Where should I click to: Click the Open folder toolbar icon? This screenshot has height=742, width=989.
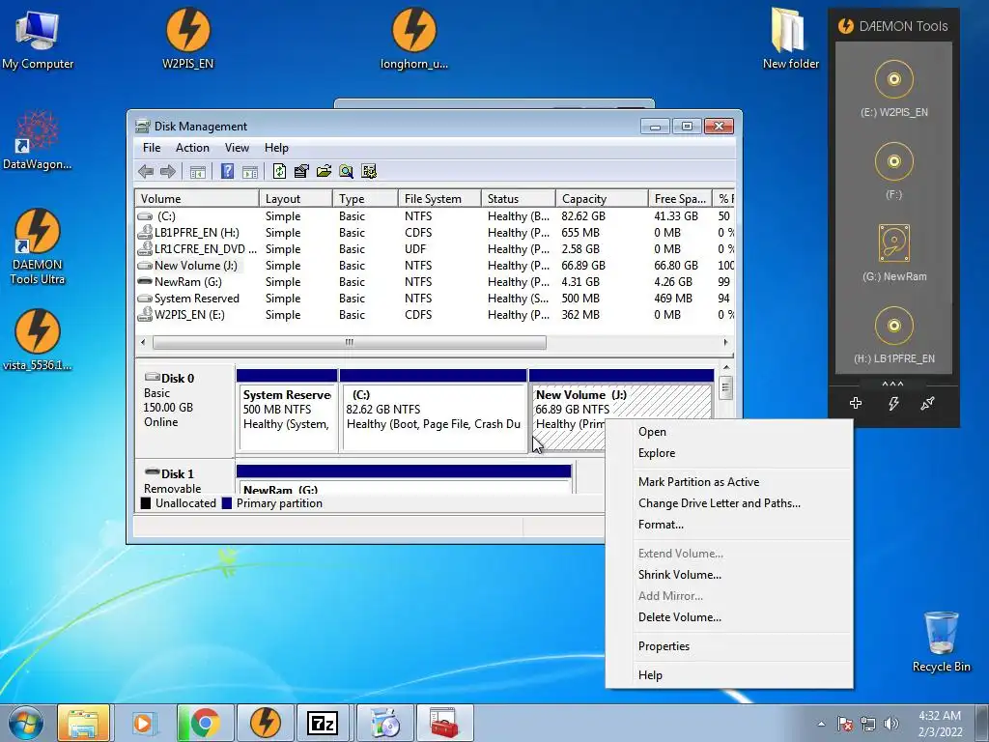(x=325, y=171)
